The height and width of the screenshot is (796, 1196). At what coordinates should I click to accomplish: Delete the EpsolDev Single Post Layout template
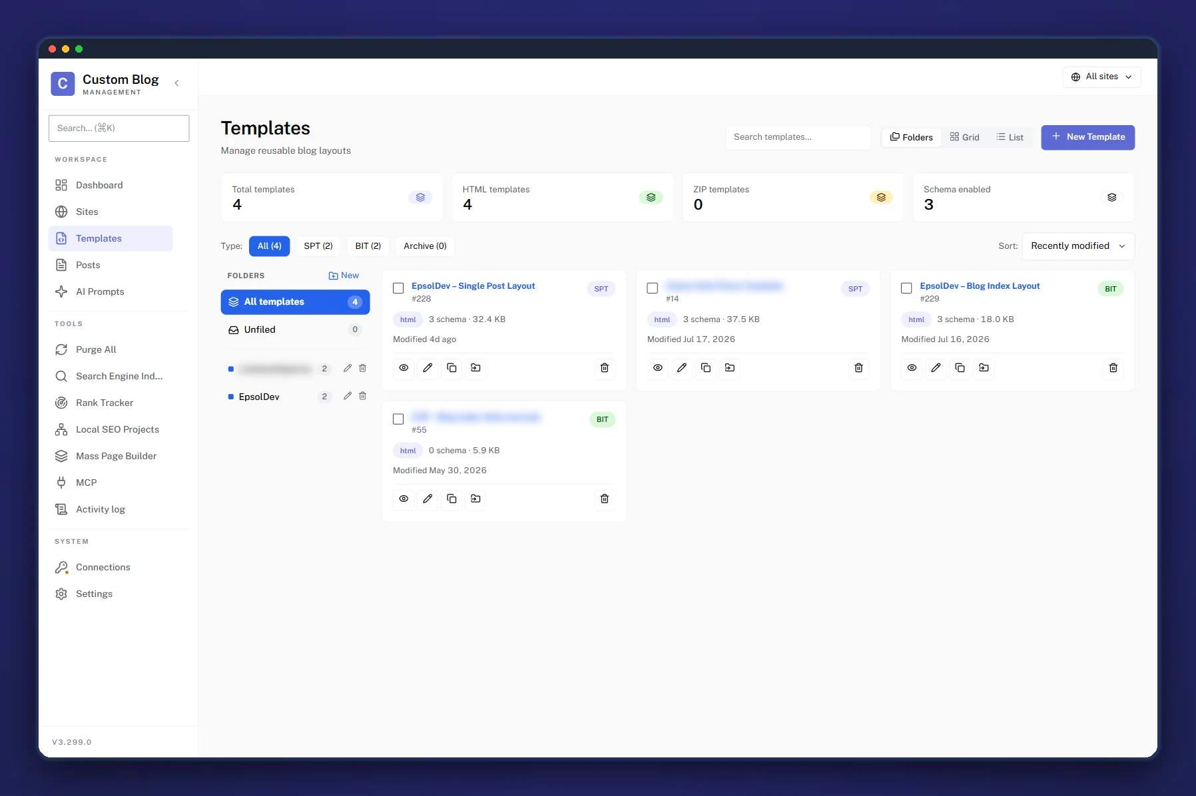(x=605, y=368)
